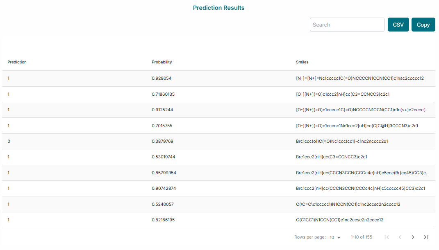
Task: Open the Brc1ccc2[nH]cc(C3=CCNCC3)c2c1 SMILES link
Action: pyautogui.click(x=332, y=157)
